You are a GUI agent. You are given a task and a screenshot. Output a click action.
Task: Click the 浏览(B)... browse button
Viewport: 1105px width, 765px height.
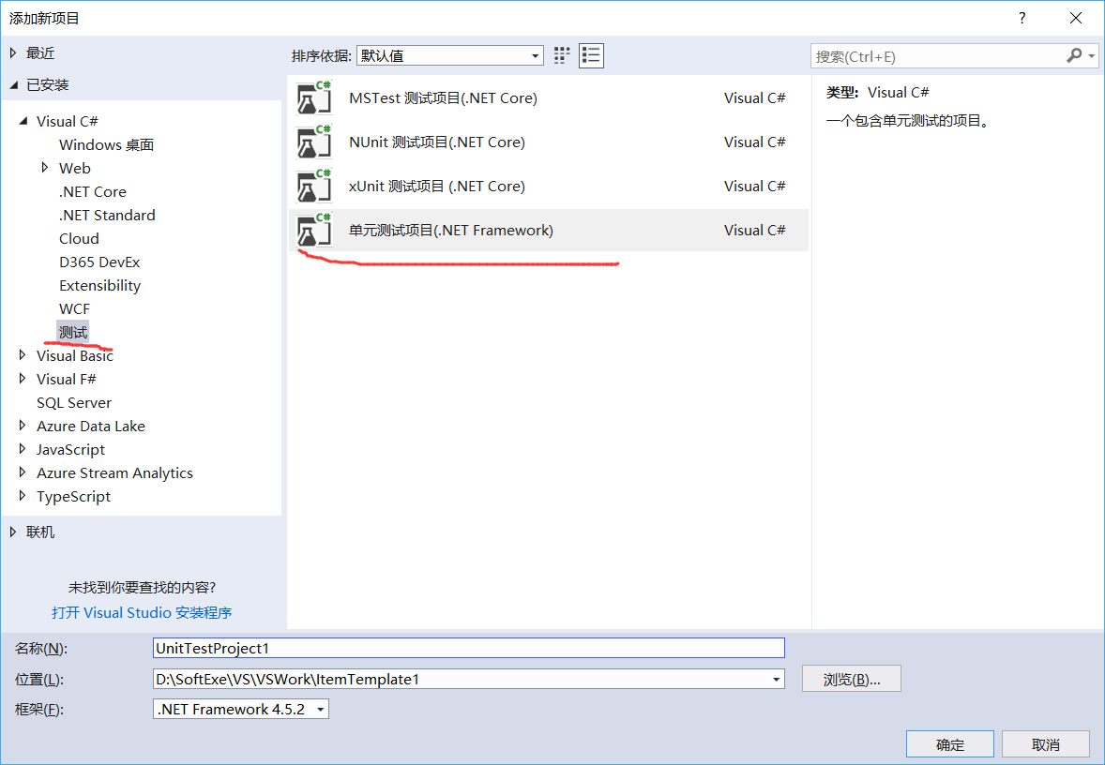click(852, 679)
